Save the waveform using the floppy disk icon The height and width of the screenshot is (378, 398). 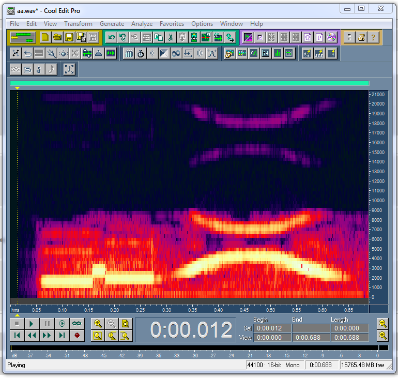pos(69,37)
